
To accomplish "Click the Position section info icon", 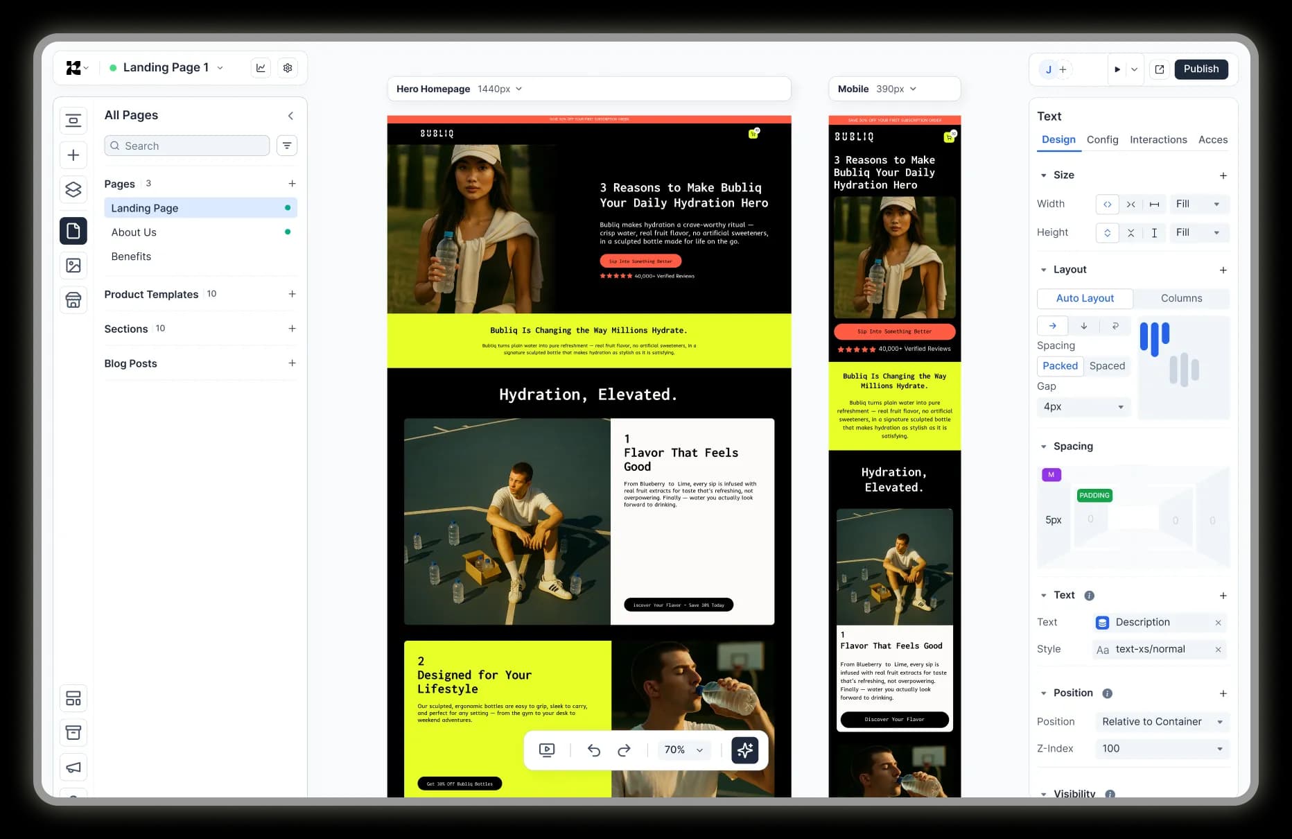I will [x=1108, y=693].
